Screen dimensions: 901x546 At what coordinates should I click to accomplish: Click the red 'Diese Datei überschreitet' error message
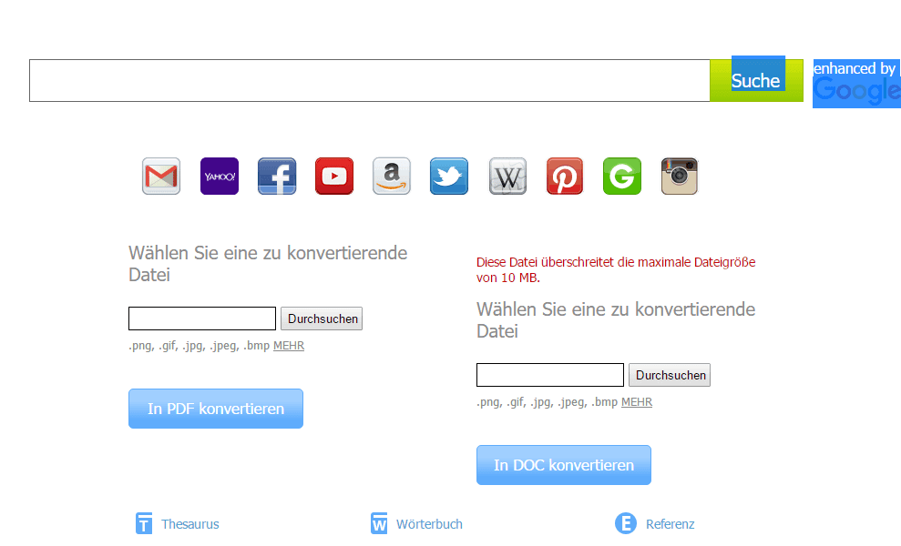616,270
